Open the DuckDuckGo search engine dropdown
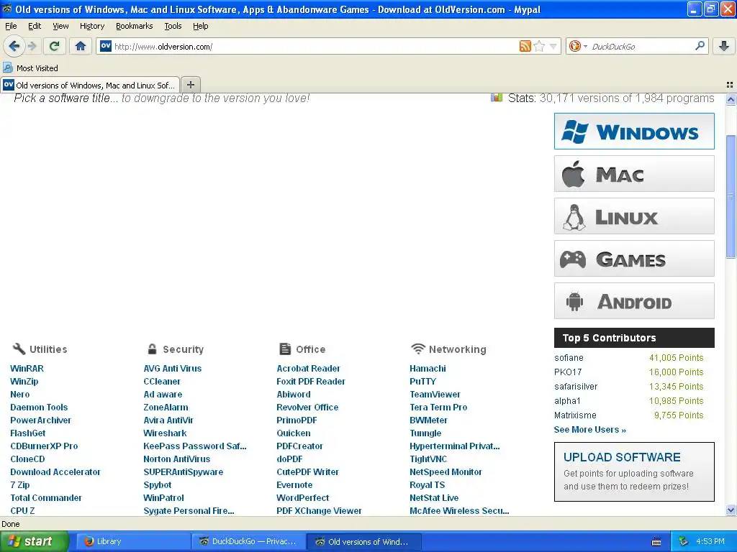 point(578,46)
